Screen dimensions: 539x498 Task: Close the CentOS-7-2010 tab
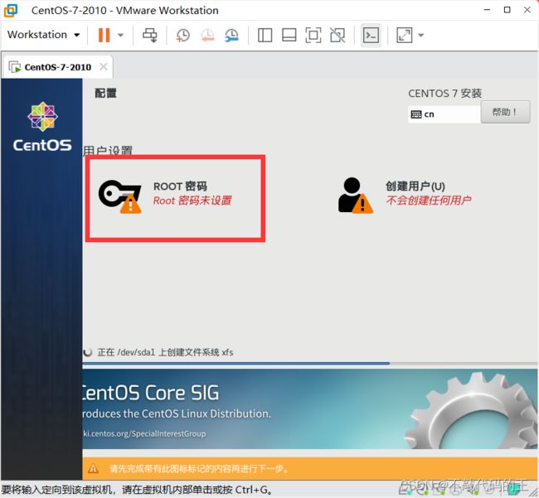104,66
